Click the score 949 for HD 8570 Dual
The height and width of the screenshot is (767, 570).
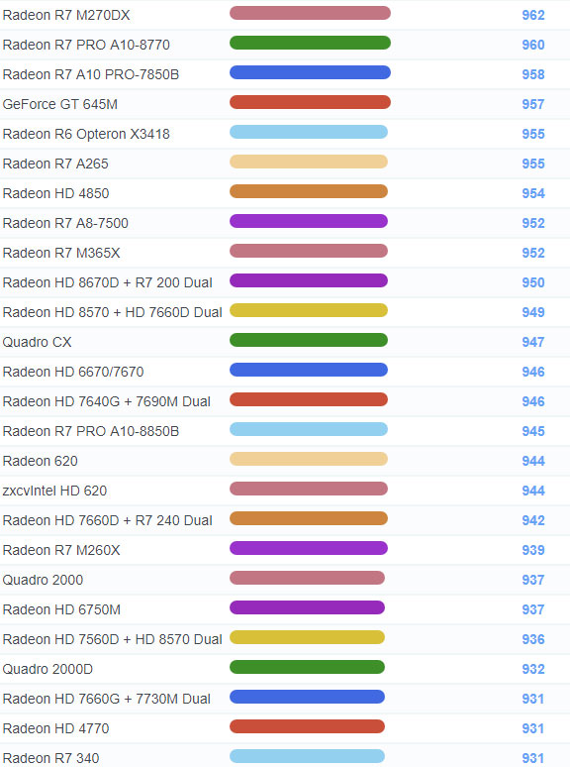pyautogui.click(x=532, y=312)
